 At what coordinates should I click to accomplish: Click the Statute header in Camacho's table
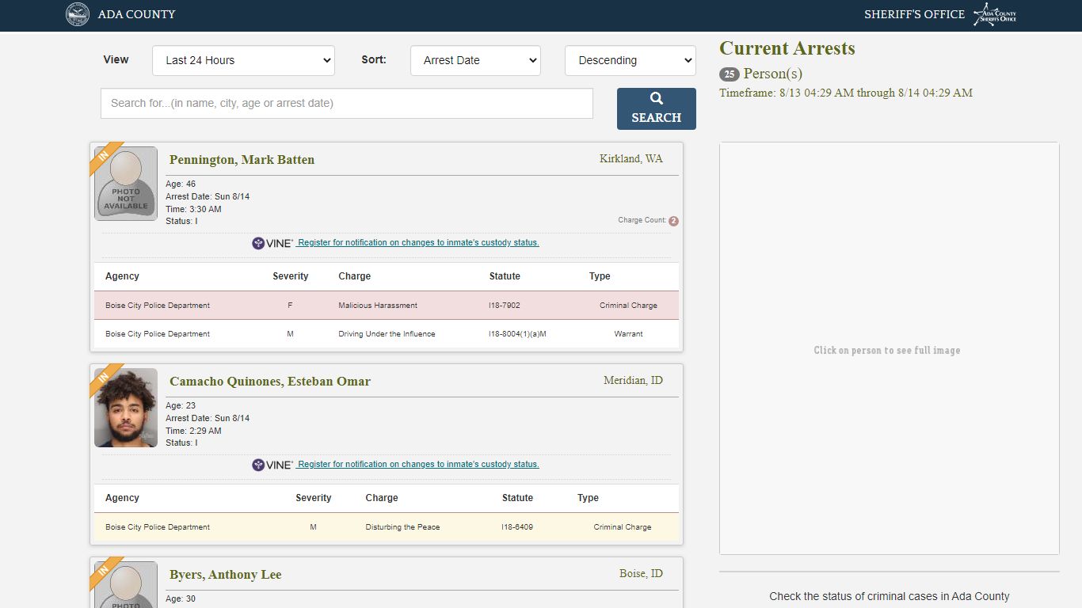pos(517,498)
